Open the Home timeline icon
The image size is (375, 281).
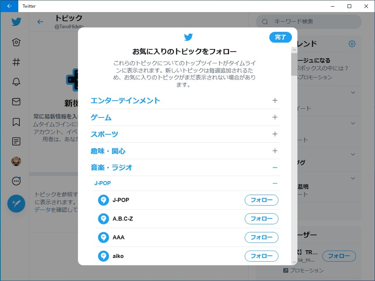(x=16, y=42)
